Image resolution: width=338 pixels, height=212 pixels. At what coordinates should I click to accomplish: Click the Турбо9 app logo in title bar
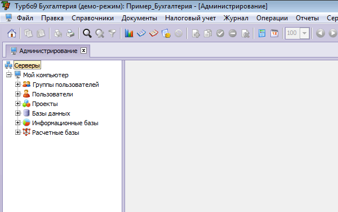[6, 6]
